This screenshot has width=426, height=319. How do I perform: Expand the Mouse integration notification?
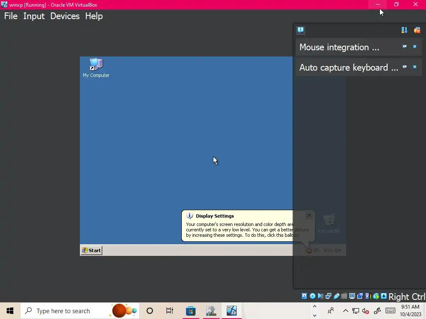[x=339, y=47]
